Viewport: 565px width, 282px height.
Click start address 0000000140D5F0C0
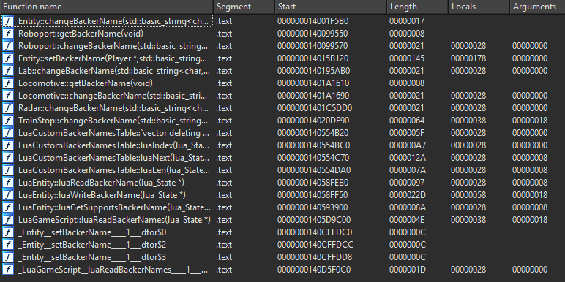[314, 270]
